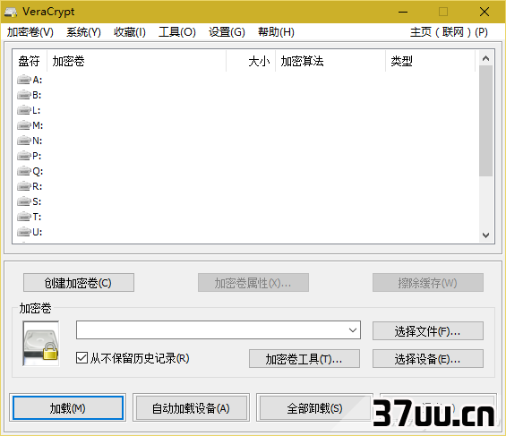Select the U: drive slot icon
The image size is (506, 436).
[24, 232]
